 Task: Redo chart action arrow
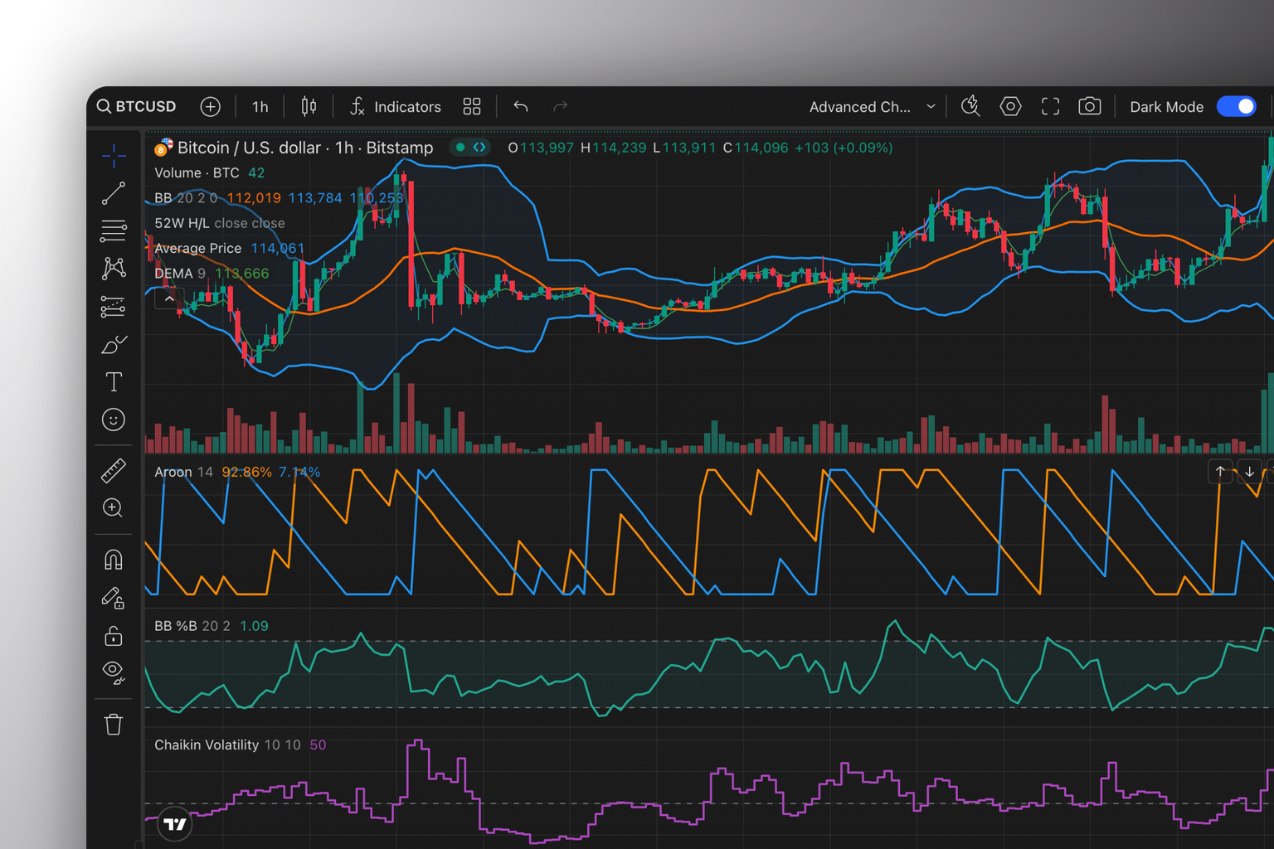click(561, 106)
